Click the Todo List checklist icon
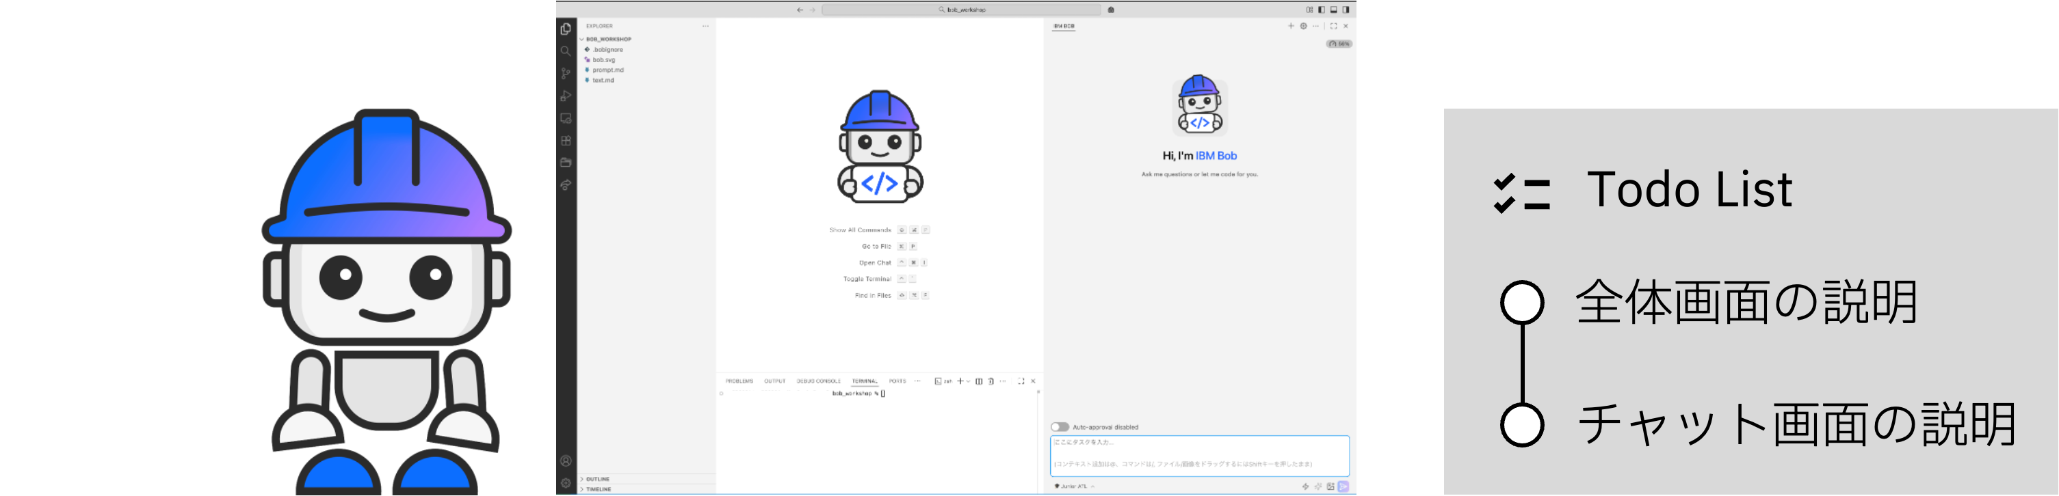The image size is (2059, 496). click(1522, 193)
